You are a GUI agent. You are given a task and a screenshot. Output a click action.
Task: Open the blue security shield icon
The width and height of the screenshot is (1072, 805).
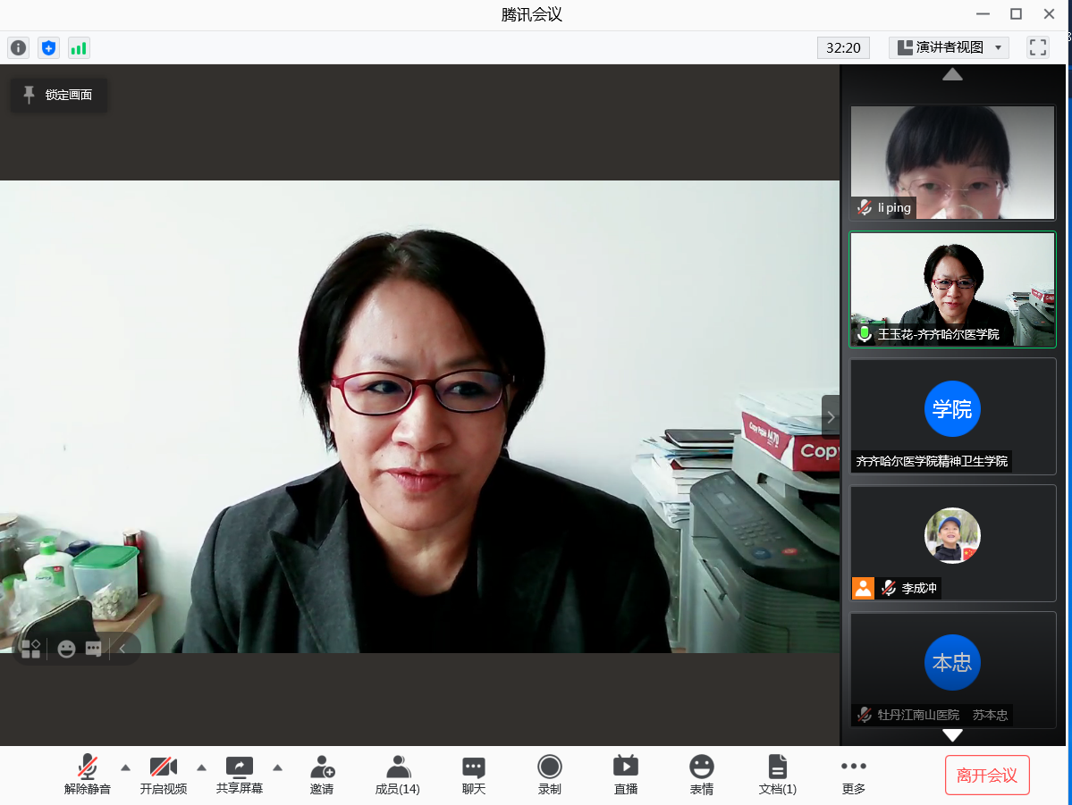[x=48, y=48]
